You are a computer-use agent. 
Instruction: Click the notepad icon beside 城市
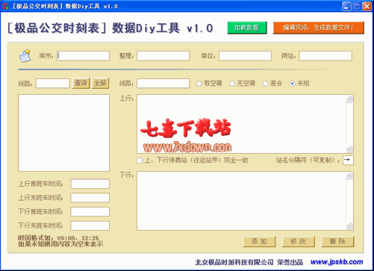[x=25, y=55]
